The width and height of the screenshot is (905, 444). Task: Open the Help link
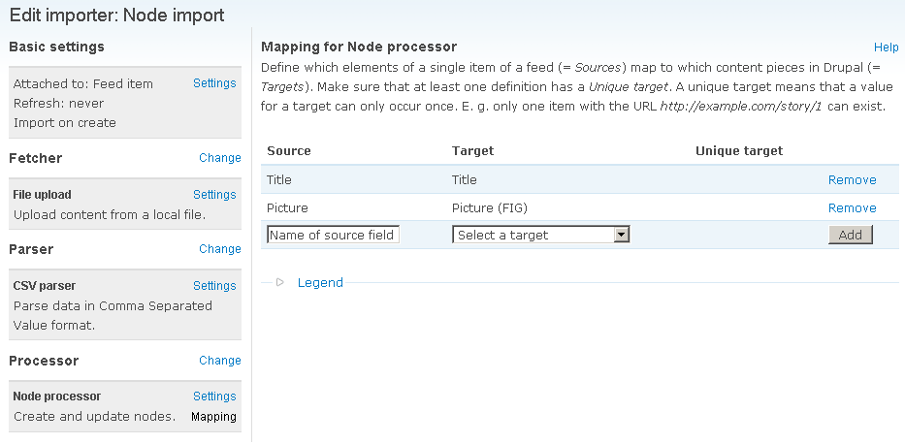coord(886,48)
